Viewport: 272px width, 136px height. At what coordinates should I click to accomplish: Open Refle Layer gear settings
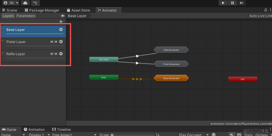(61, 54)
